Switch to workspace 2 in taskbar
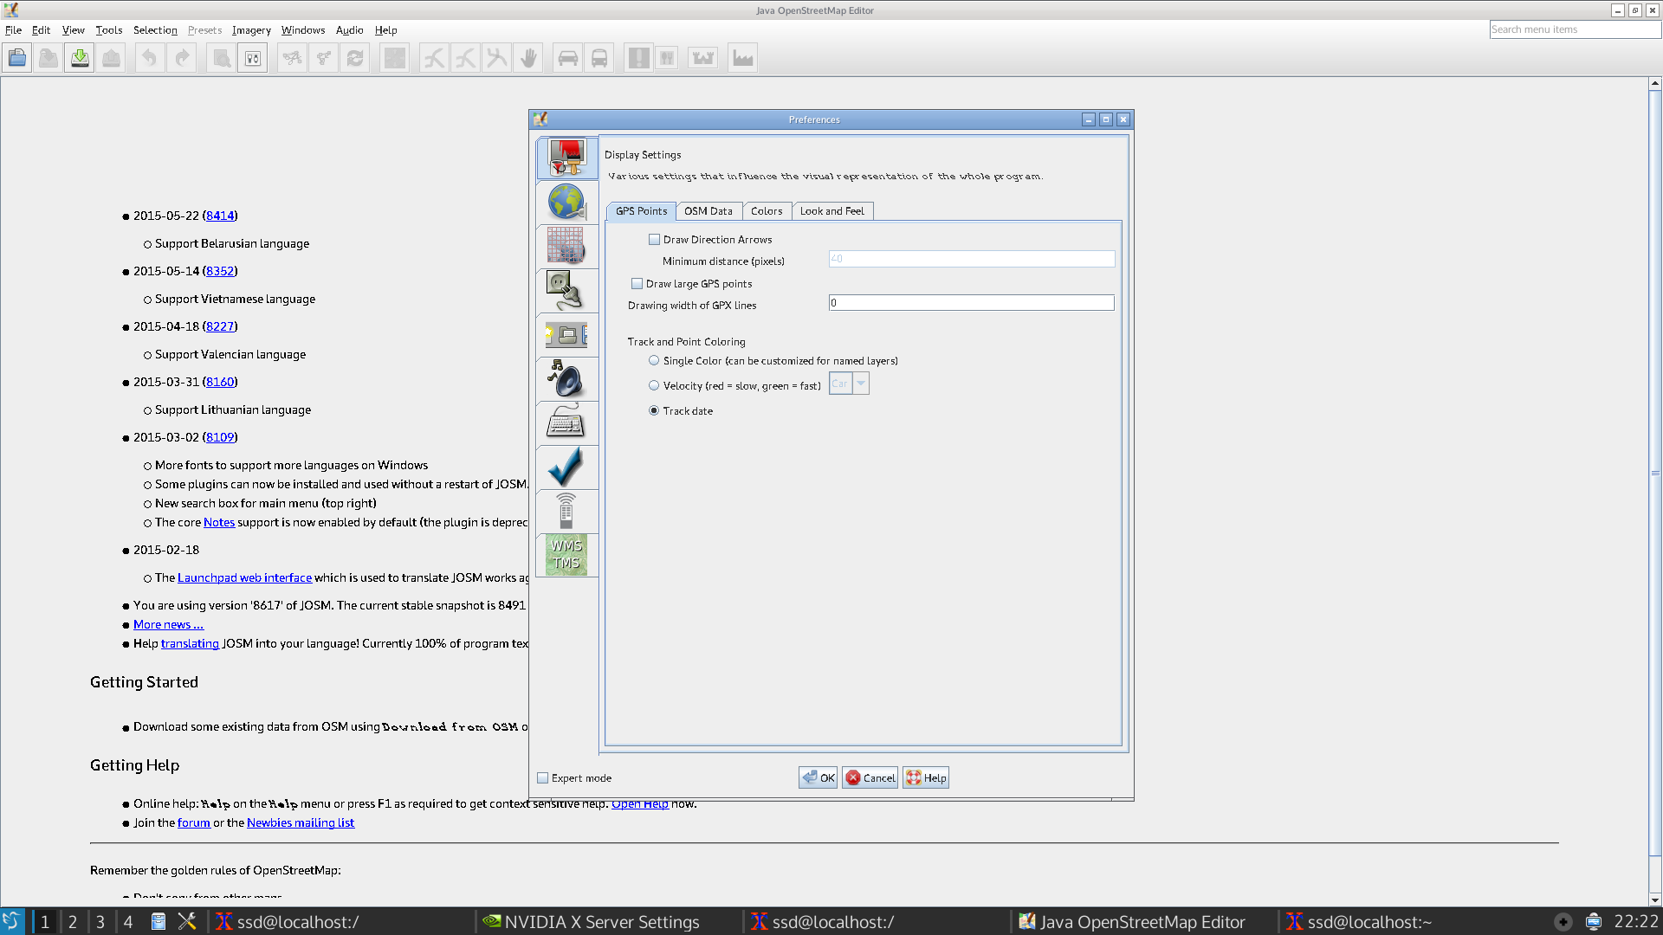 coord(73,922)
